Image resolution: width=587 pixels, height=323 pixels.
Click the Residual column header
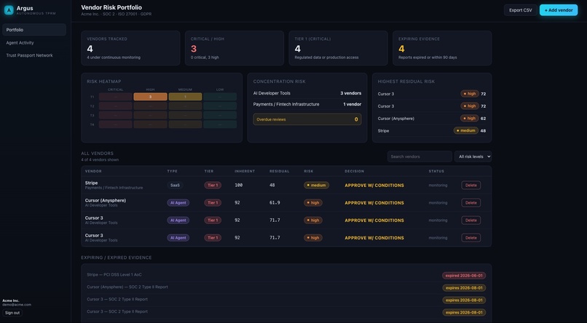coord(279,171)
